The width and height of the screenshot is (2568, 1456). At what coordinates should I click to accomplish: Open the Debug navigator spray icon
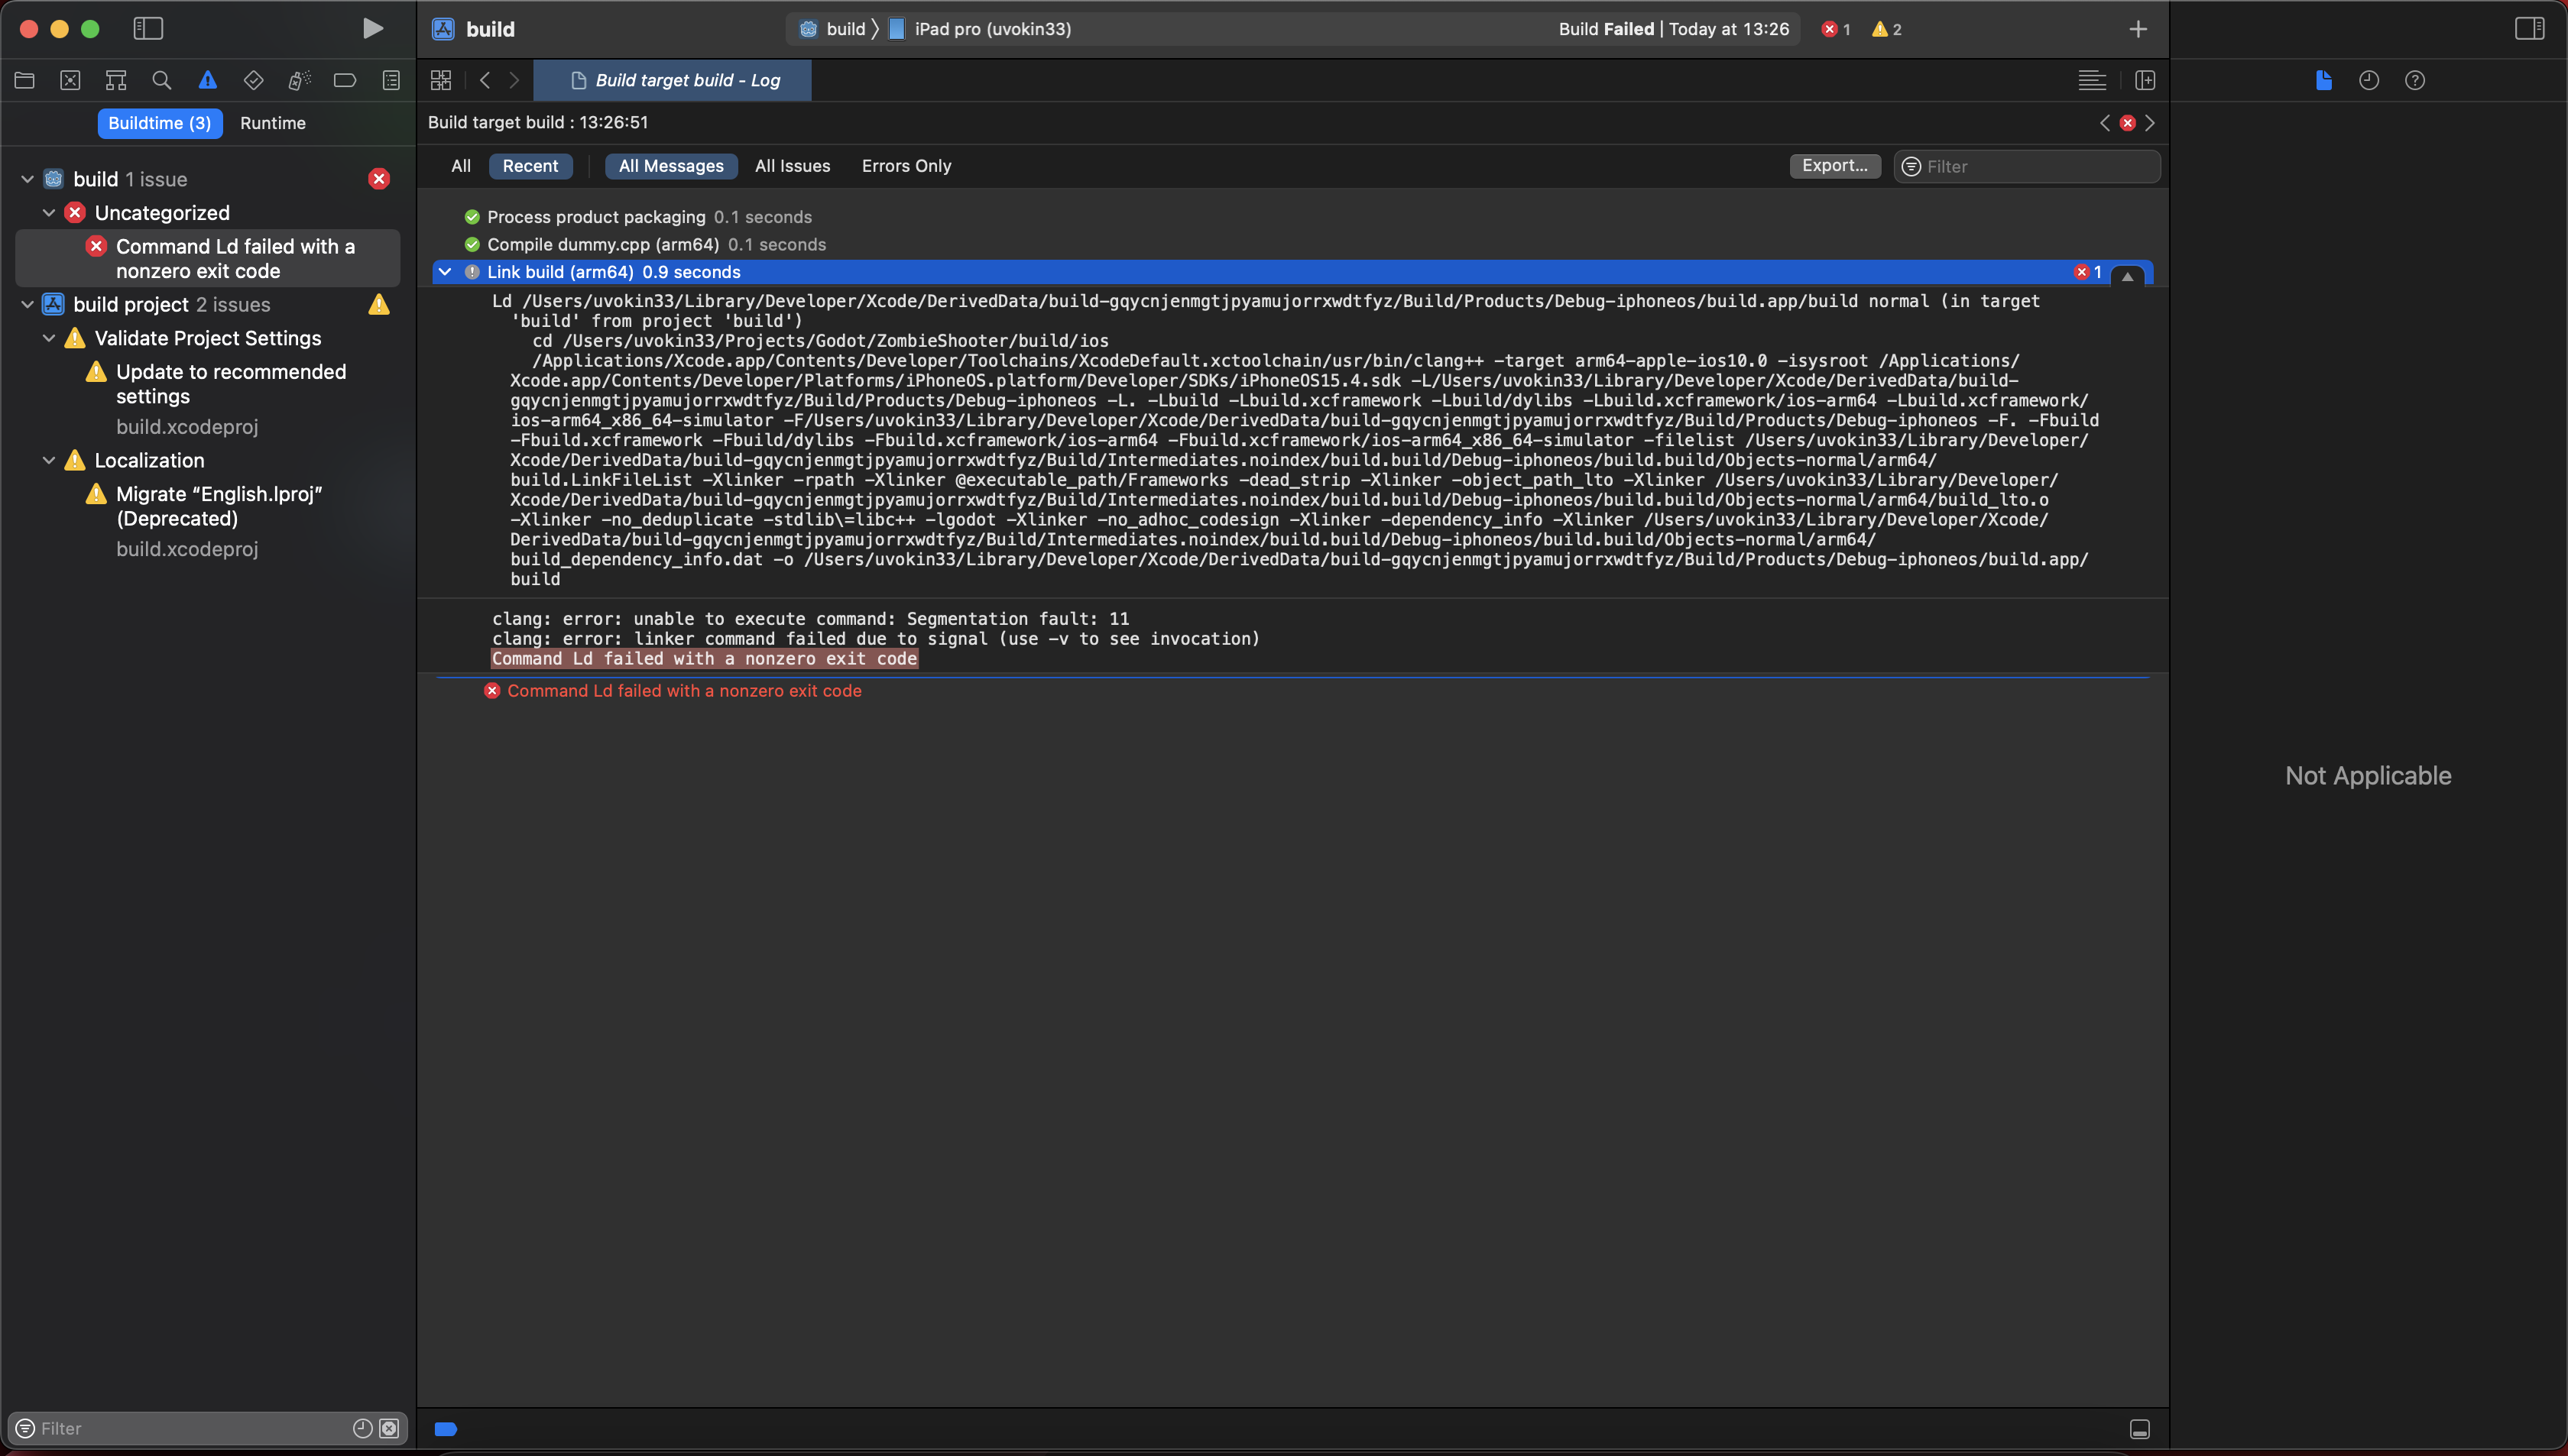click(x=299, y=80)
